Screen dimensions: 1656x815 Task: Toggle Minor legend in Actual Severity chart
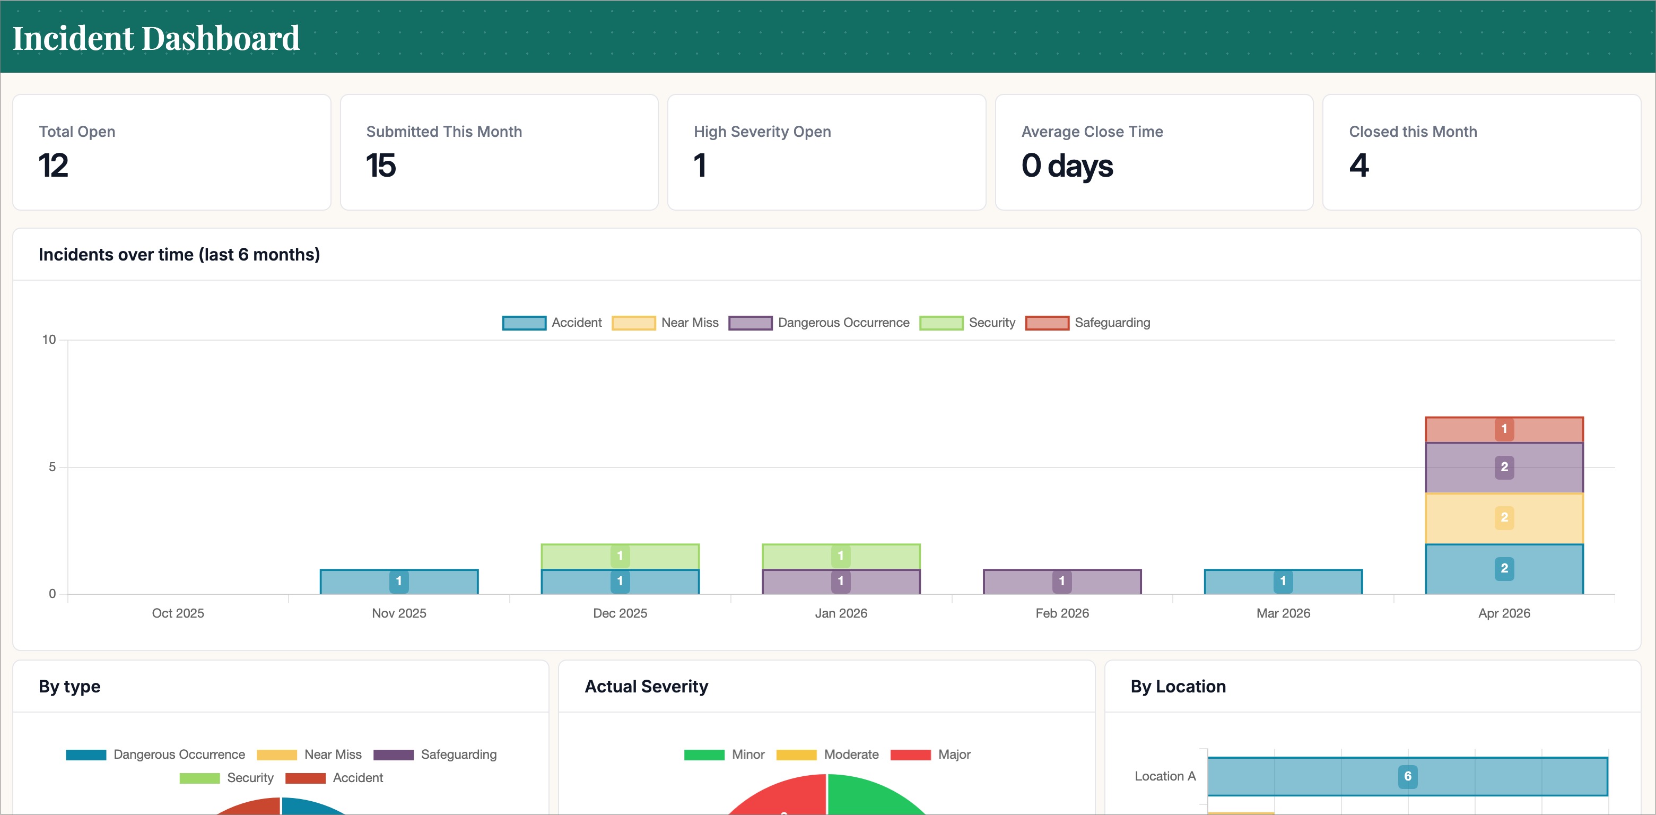point(724,755)
